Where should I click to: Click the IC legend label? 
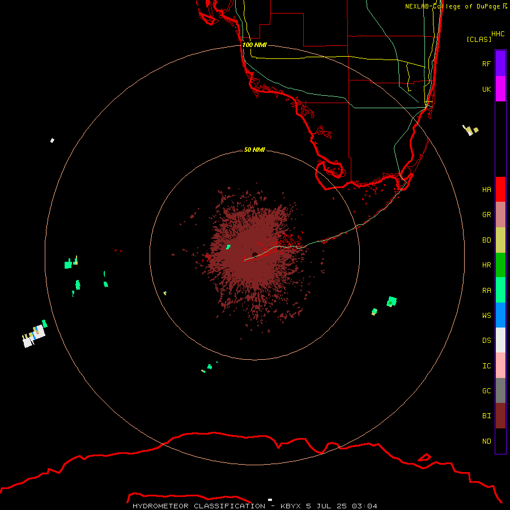pyautogui.click(x=486, y=366)
